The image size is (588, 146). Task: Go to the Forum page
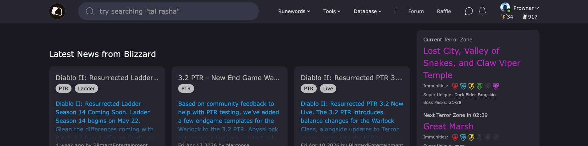(x=416, y=11)
